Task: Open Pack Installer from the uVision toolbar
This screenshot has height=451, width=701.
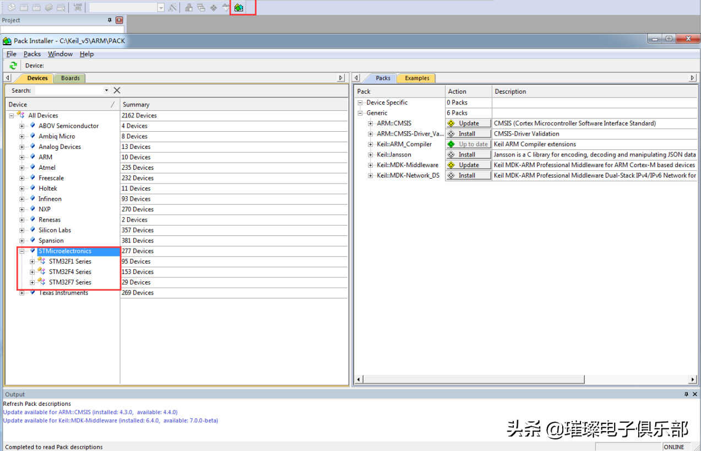Action: point(238,8)
